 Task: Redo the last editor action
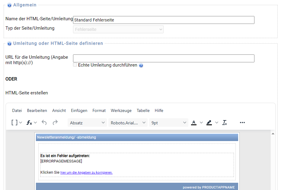[55, 123]
